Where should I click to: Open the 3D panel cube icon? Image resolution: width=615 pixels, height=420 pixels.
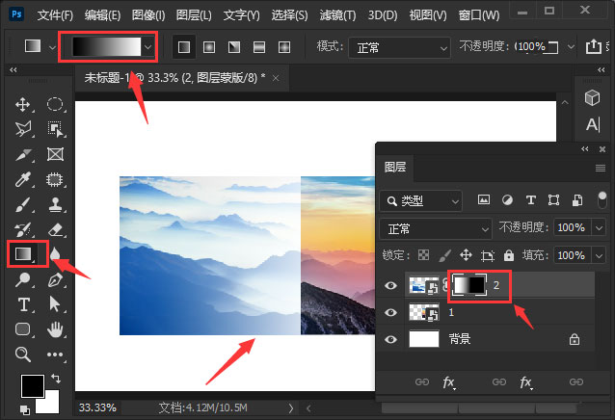click(x=592, y=98)
